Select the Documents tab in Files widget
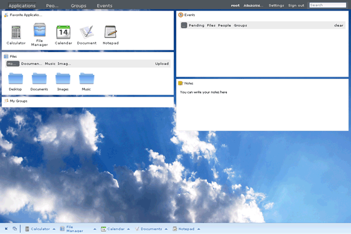351x234 pixels. 32,64
